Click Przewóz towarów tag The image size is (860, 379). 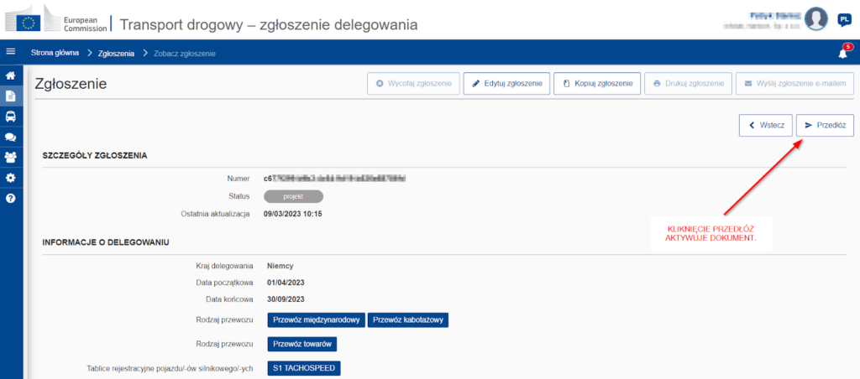302,344
